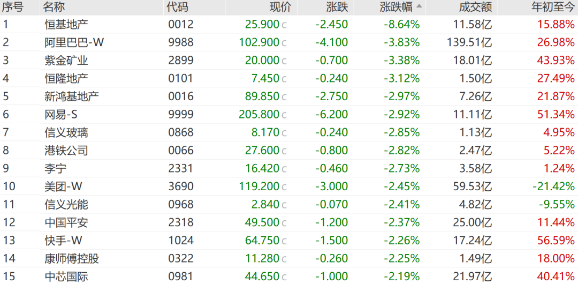Click 信义光能's year-to-date value -9.55%
Viewport: 578px width, 284px height.
[x=557, y=204]
